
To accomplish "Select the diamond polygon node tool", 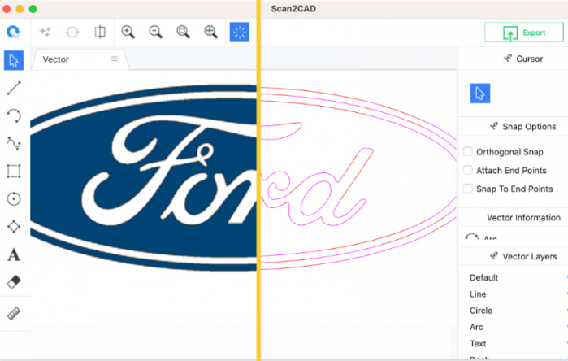I will point(14,227).
